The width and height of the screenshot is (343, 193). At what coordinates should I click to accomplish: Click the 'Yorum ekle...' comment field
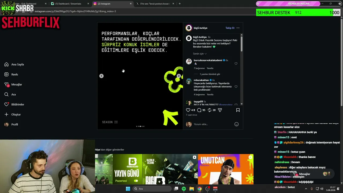coord(213,124)
